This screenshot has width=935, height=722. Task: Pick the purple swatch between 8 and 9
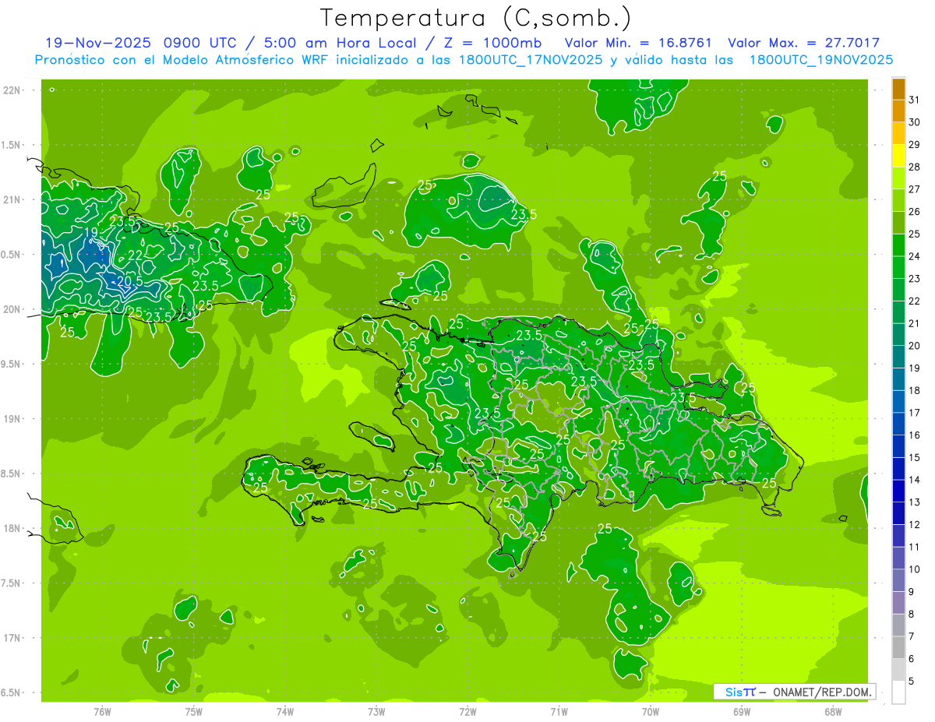point(898,603)
